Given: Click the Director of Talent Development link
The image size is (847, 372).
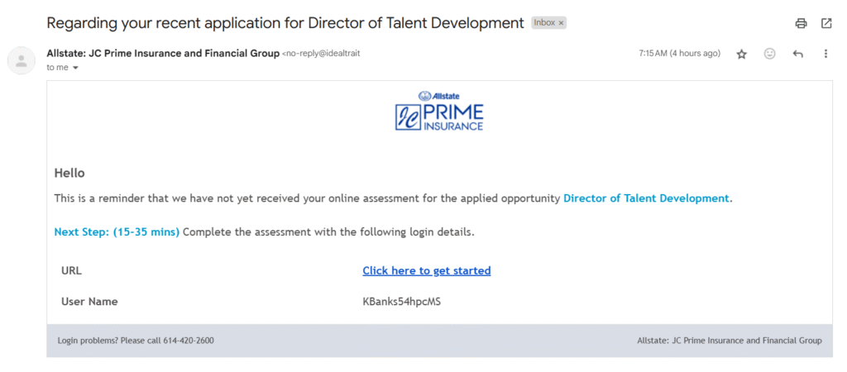Looking at the screenshot, I should coord(646,198).
